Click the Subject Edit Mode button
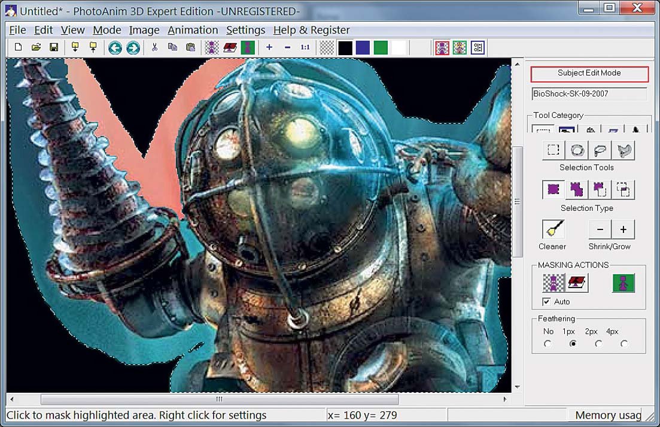 pyautogui.click(x=589, y=73)
